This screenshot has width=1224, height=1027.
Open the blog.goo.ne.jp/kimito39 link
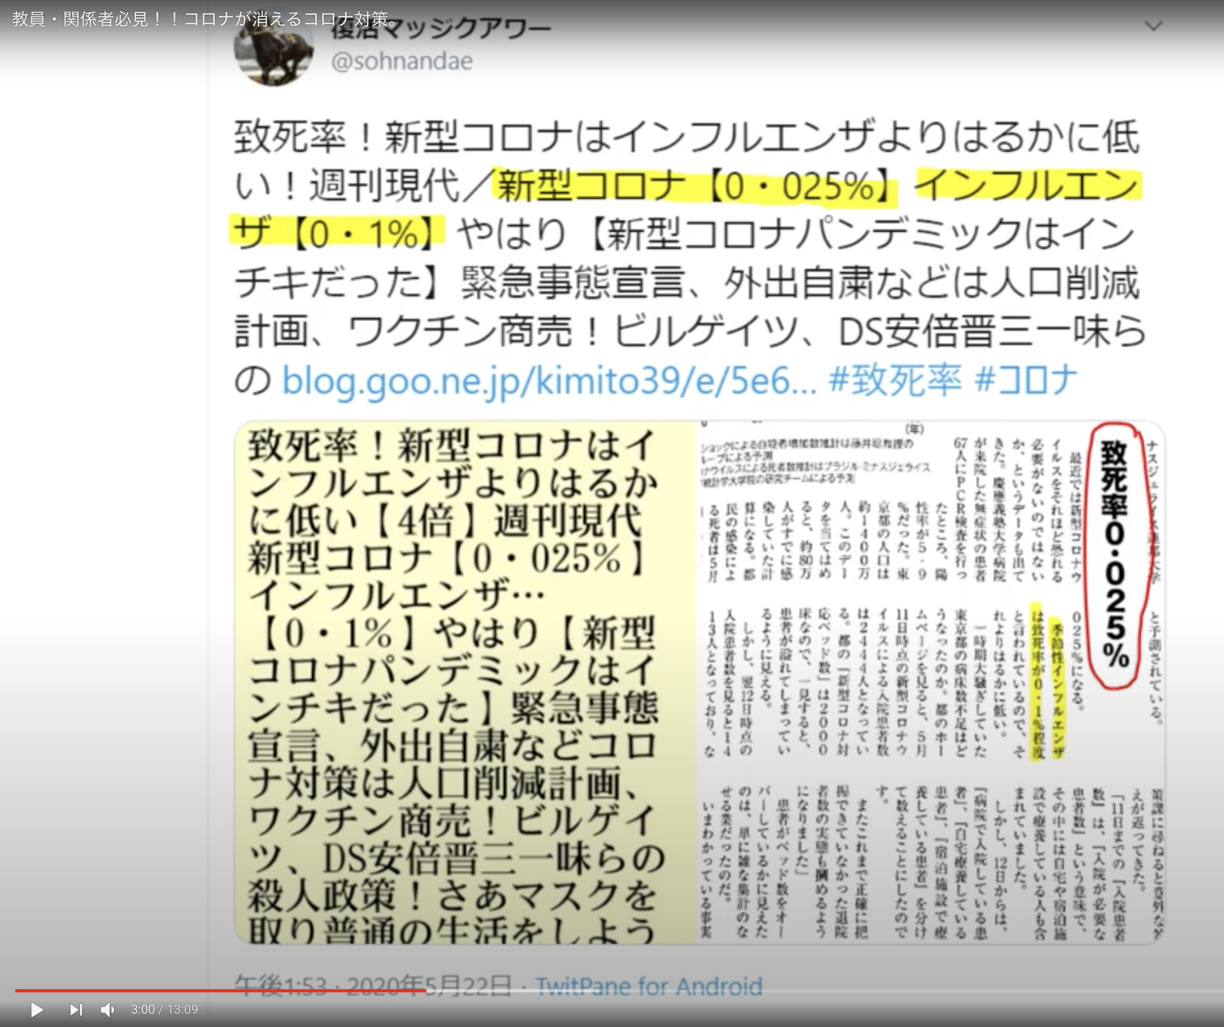click(x=550, y=381)
